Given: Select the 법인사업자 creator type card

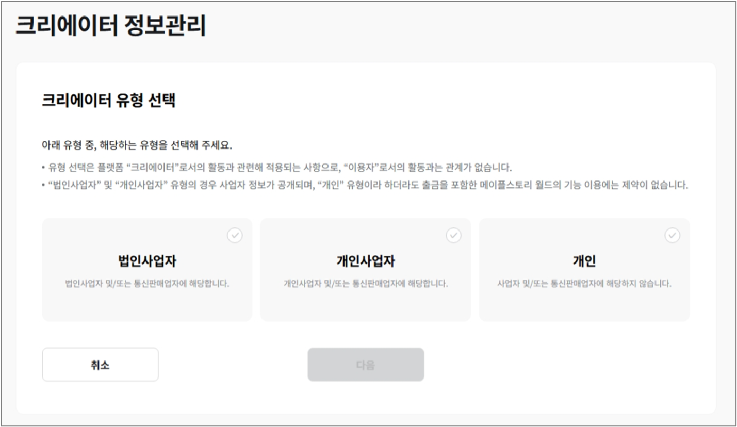Looking at the screenshot, I should [147, 269].
